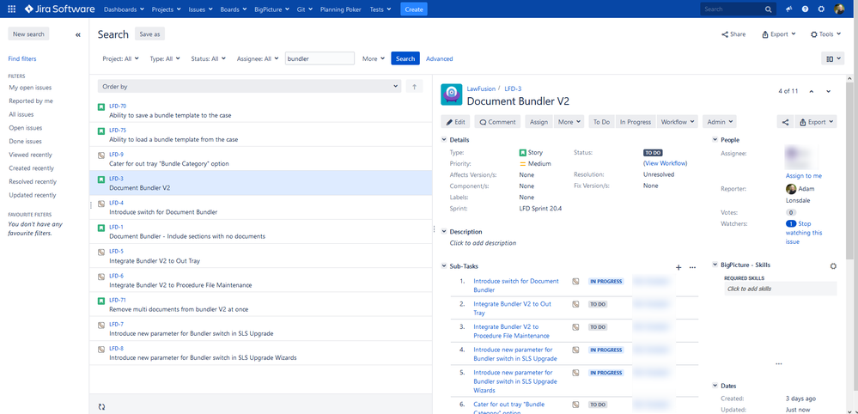Open the More criteria dropdown
Image resolution: width=858 pixels, height=414 pixels.
(374, 58)
